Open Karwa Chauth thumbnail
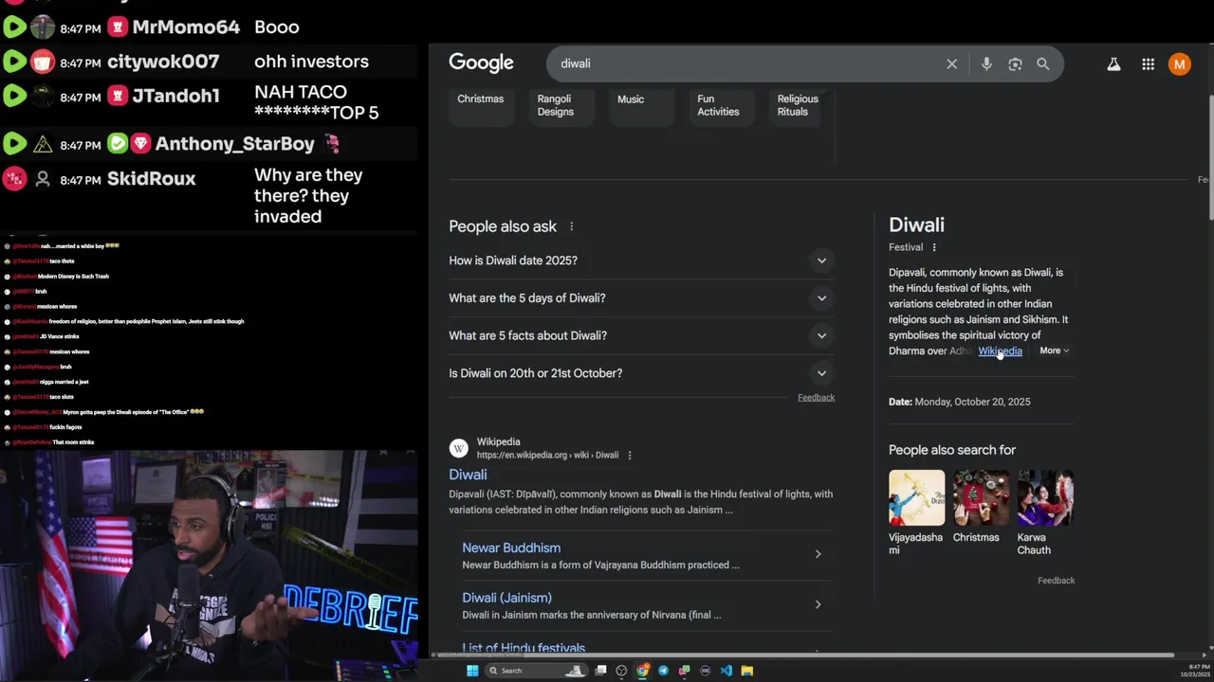 (x=1045, y=497)
